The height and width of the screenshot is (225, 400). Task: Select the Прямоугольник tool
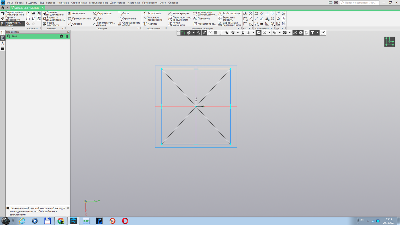pyautogui.click(x=79, y=19)
